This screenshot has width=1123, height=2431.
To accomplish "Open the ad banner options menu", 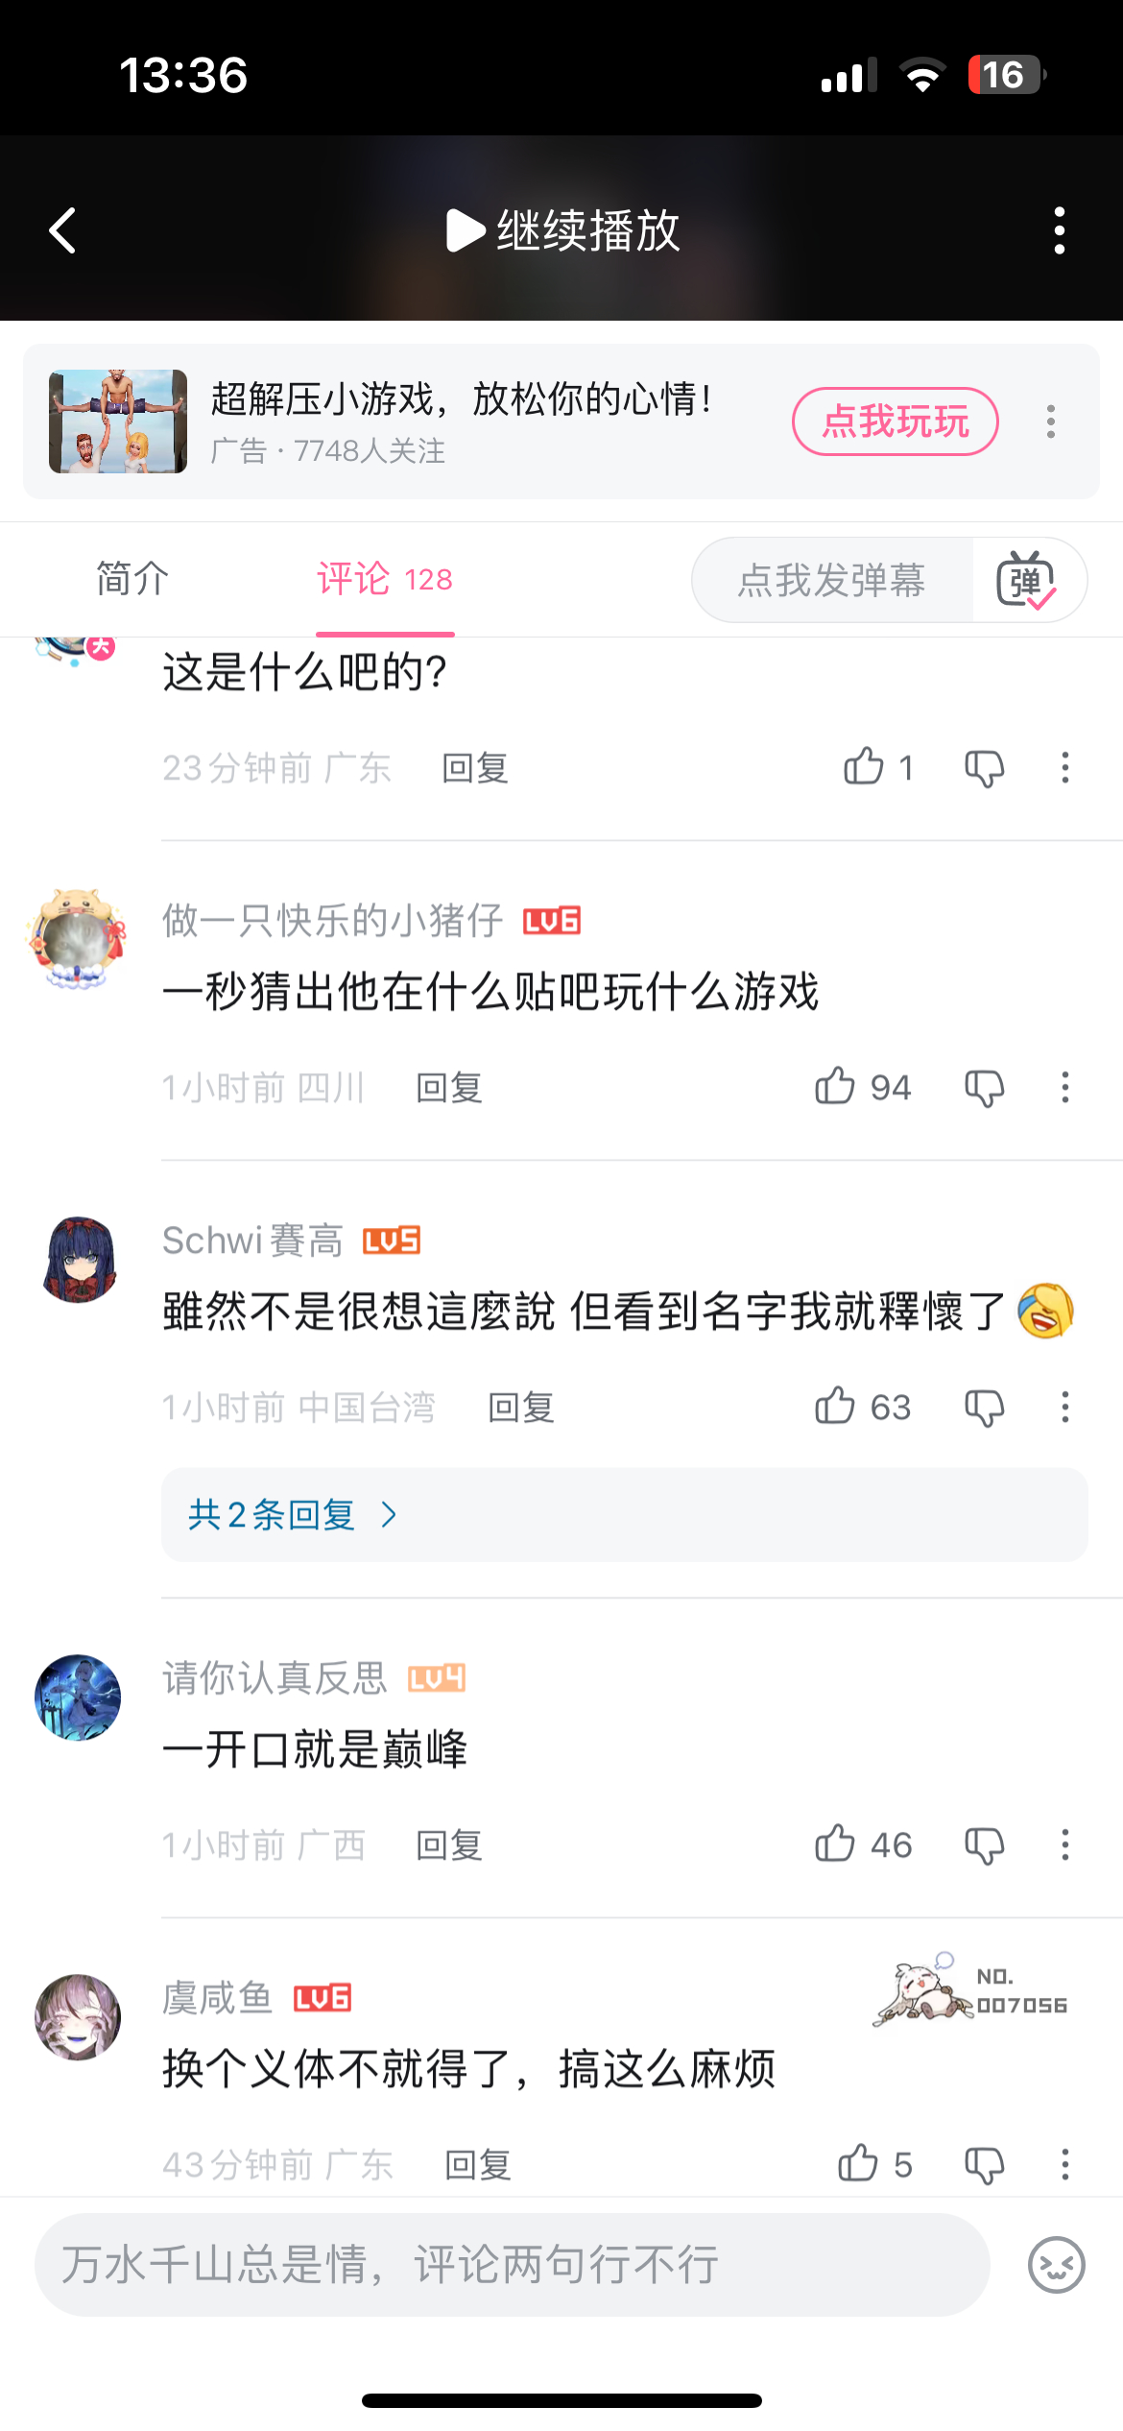I will tap(1051, 421).
